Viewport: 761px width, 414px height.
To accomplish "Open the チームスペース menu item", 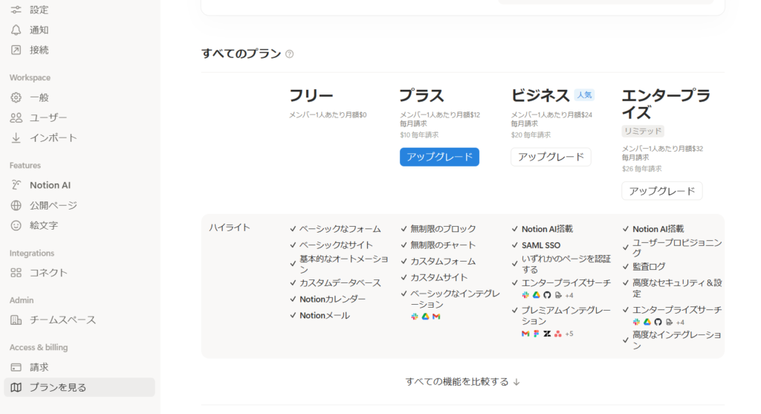I will click(x=62, y=320).
